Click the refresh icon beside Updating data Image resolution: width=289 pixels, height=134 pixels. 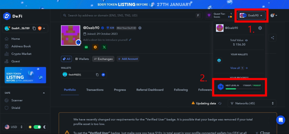pyautogui.click(x=220, y=104)
